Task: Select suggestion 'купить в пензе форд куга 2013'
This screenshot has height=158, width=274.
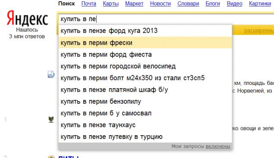Action: pos(145,31)
